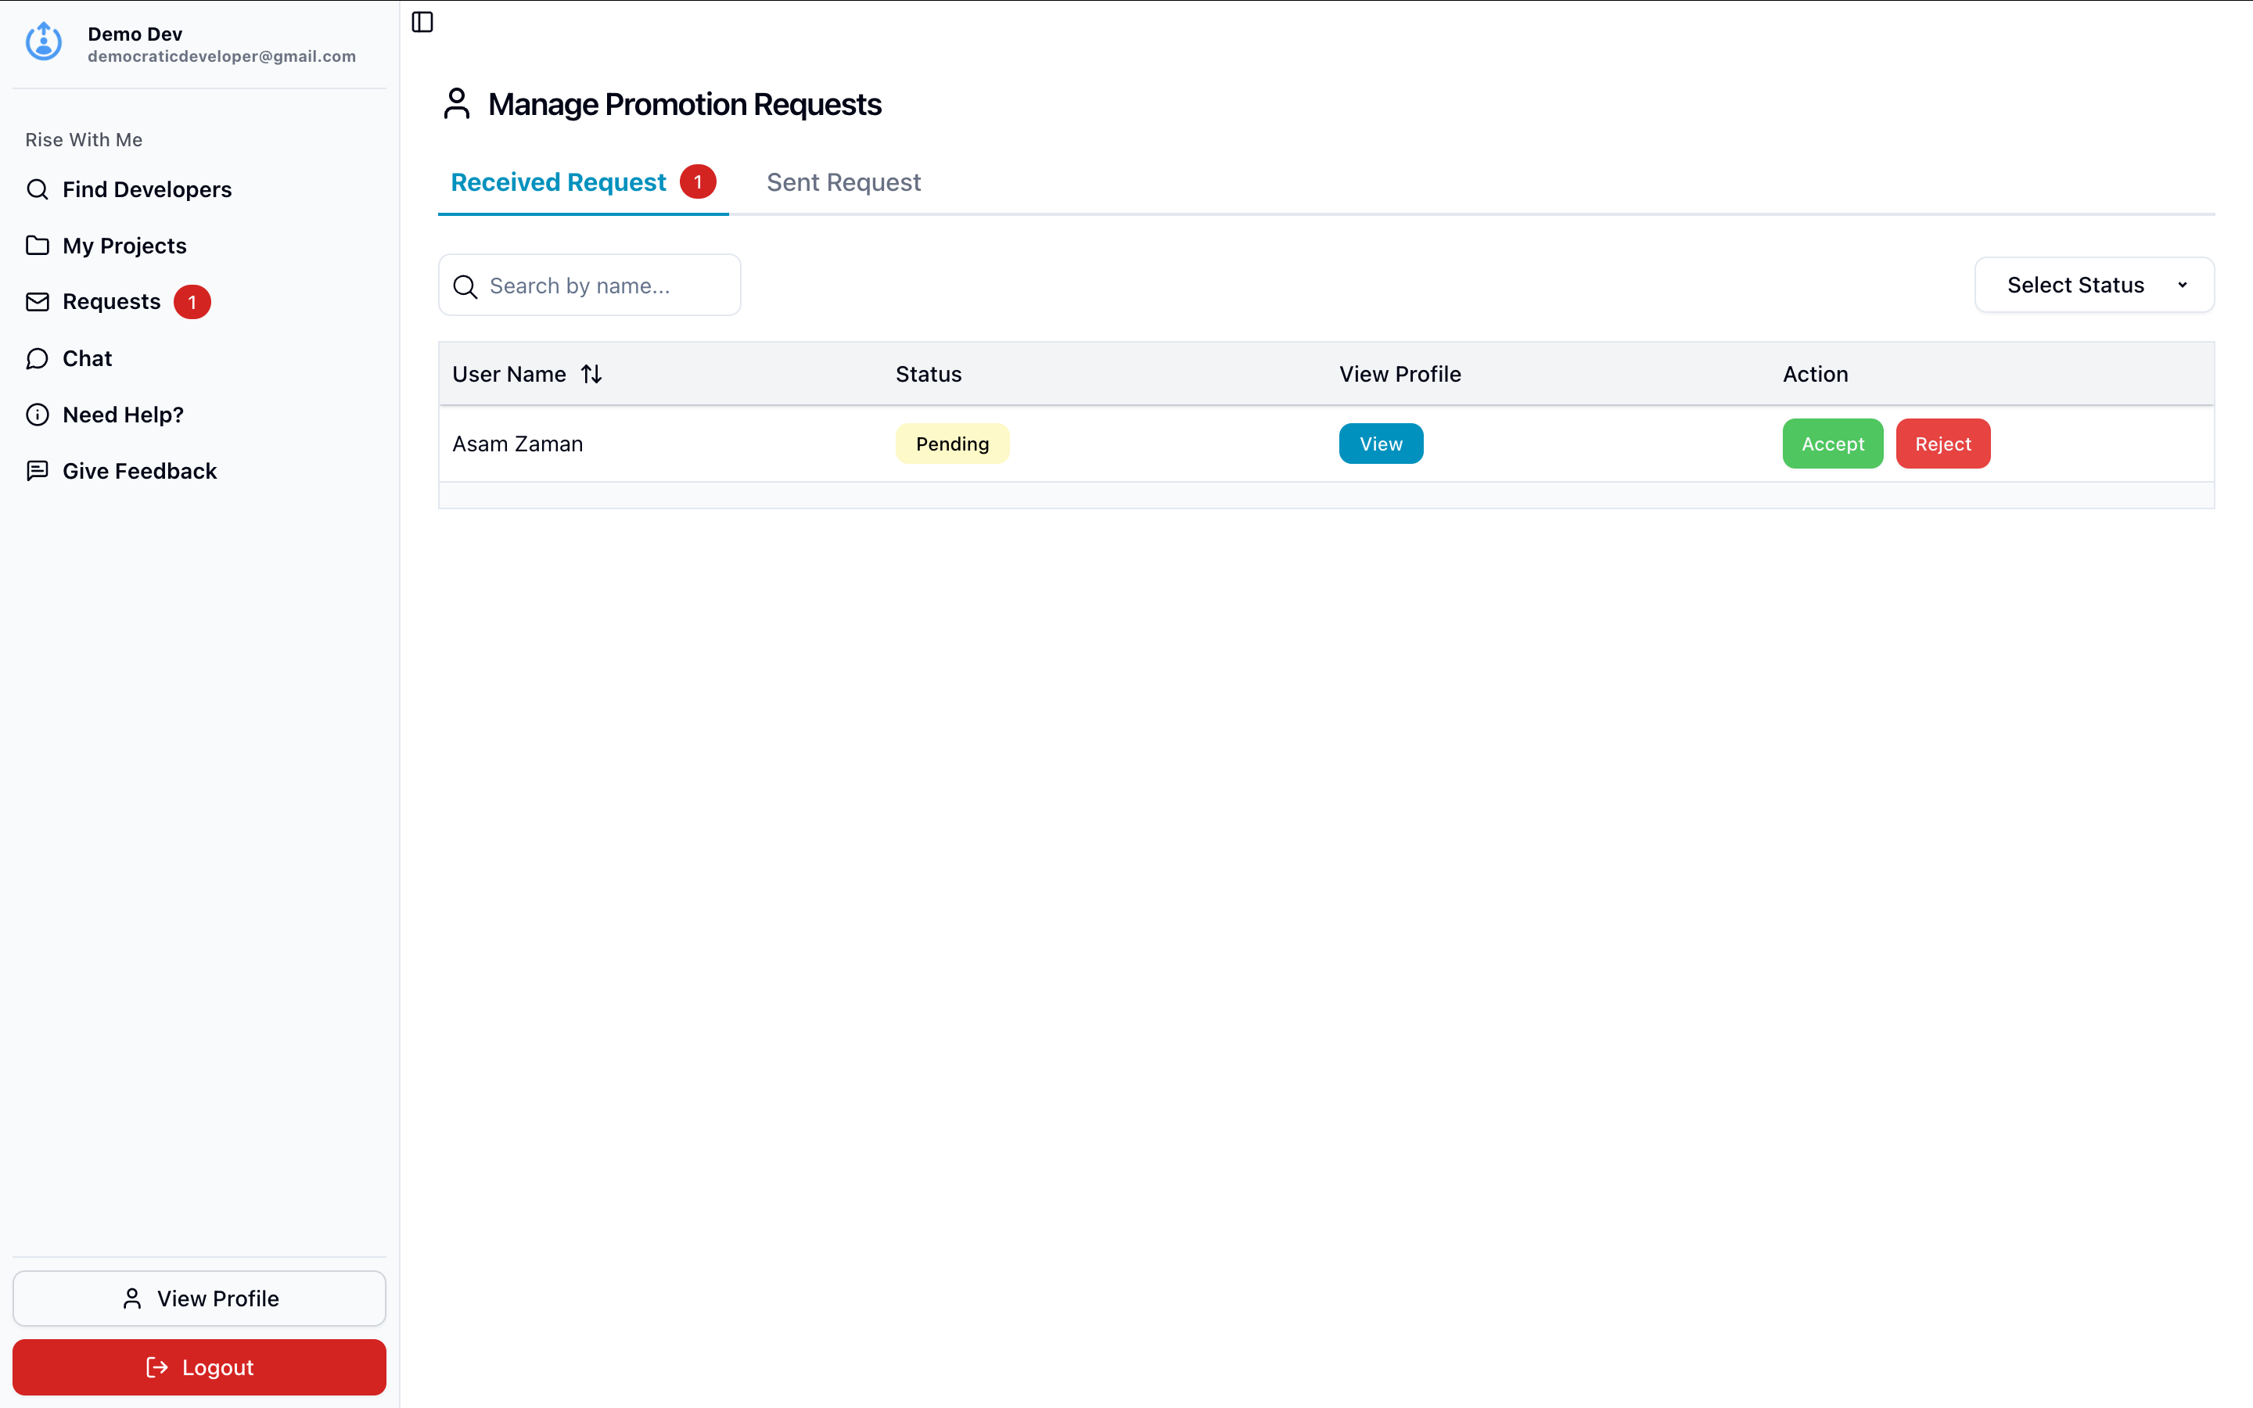Sort by User Name arrows icon
The height and width of the screenshot is (1408, 2253).
(591, 375)
